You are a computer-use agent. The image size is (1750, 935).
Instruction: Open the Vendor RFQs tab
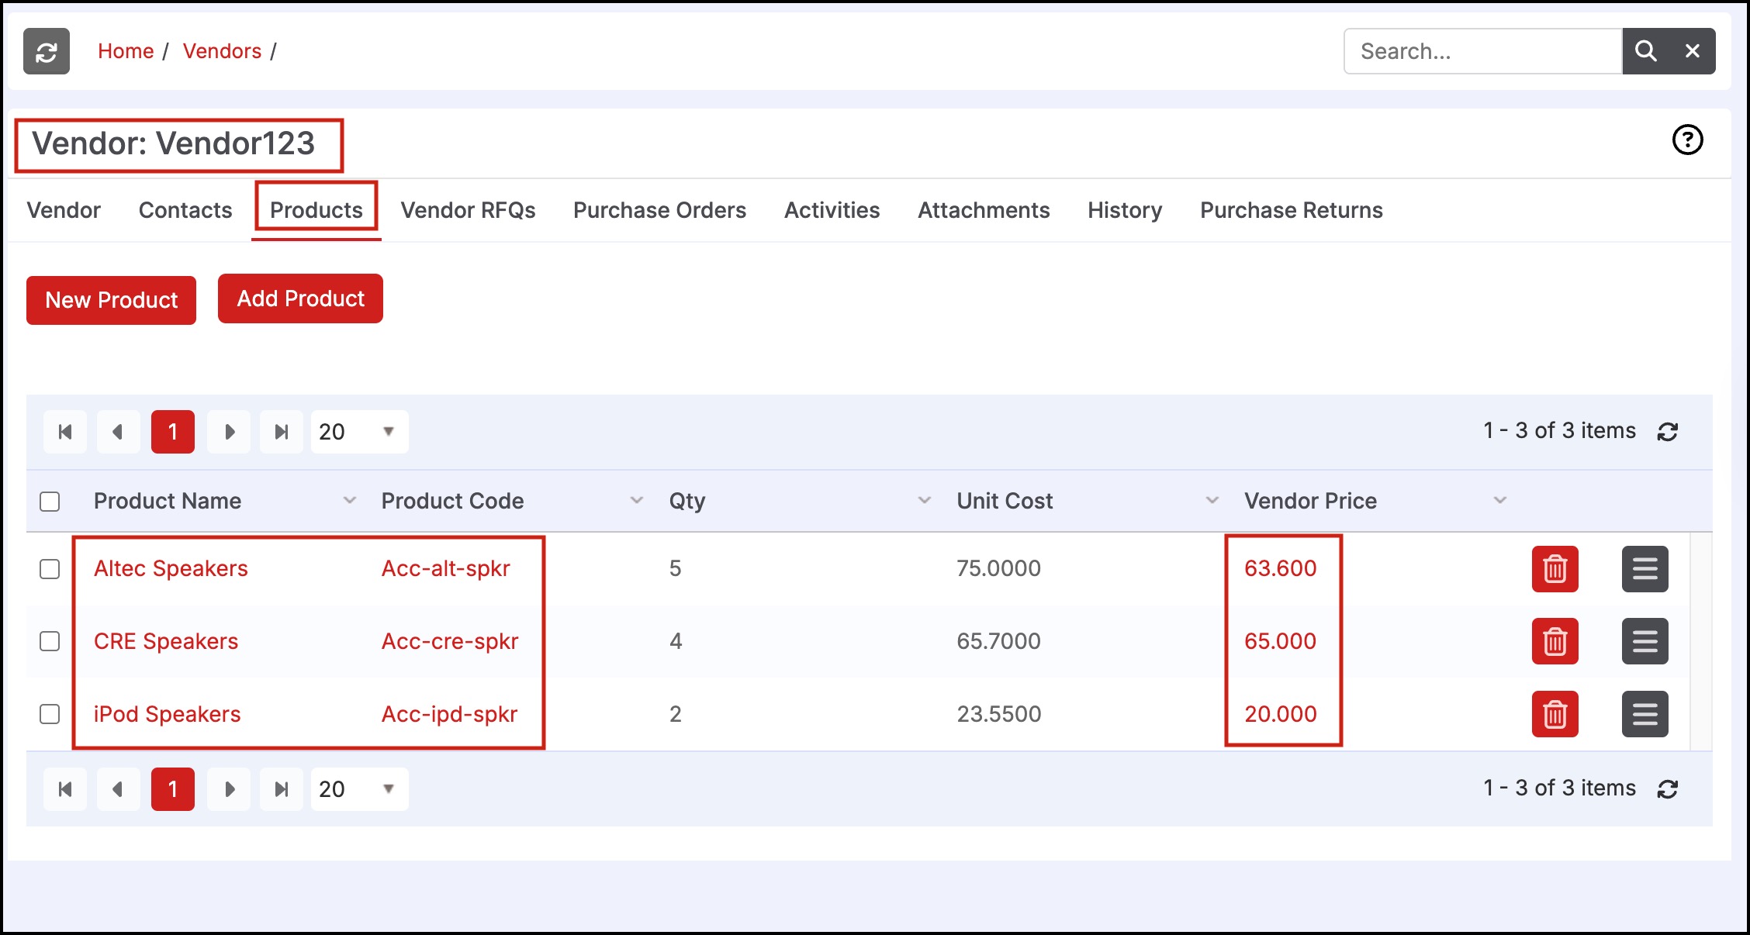(468, 210)
